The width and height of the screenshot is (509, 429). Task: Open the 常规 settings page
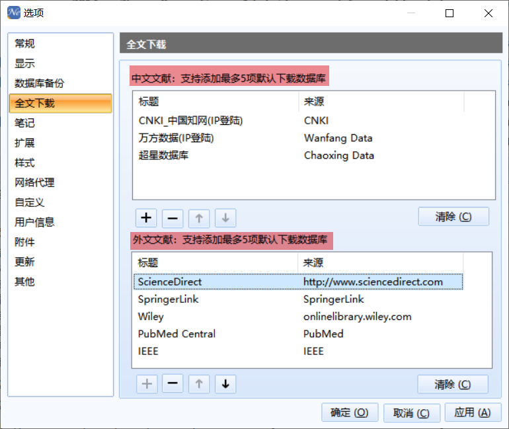(x=60, y=44)
